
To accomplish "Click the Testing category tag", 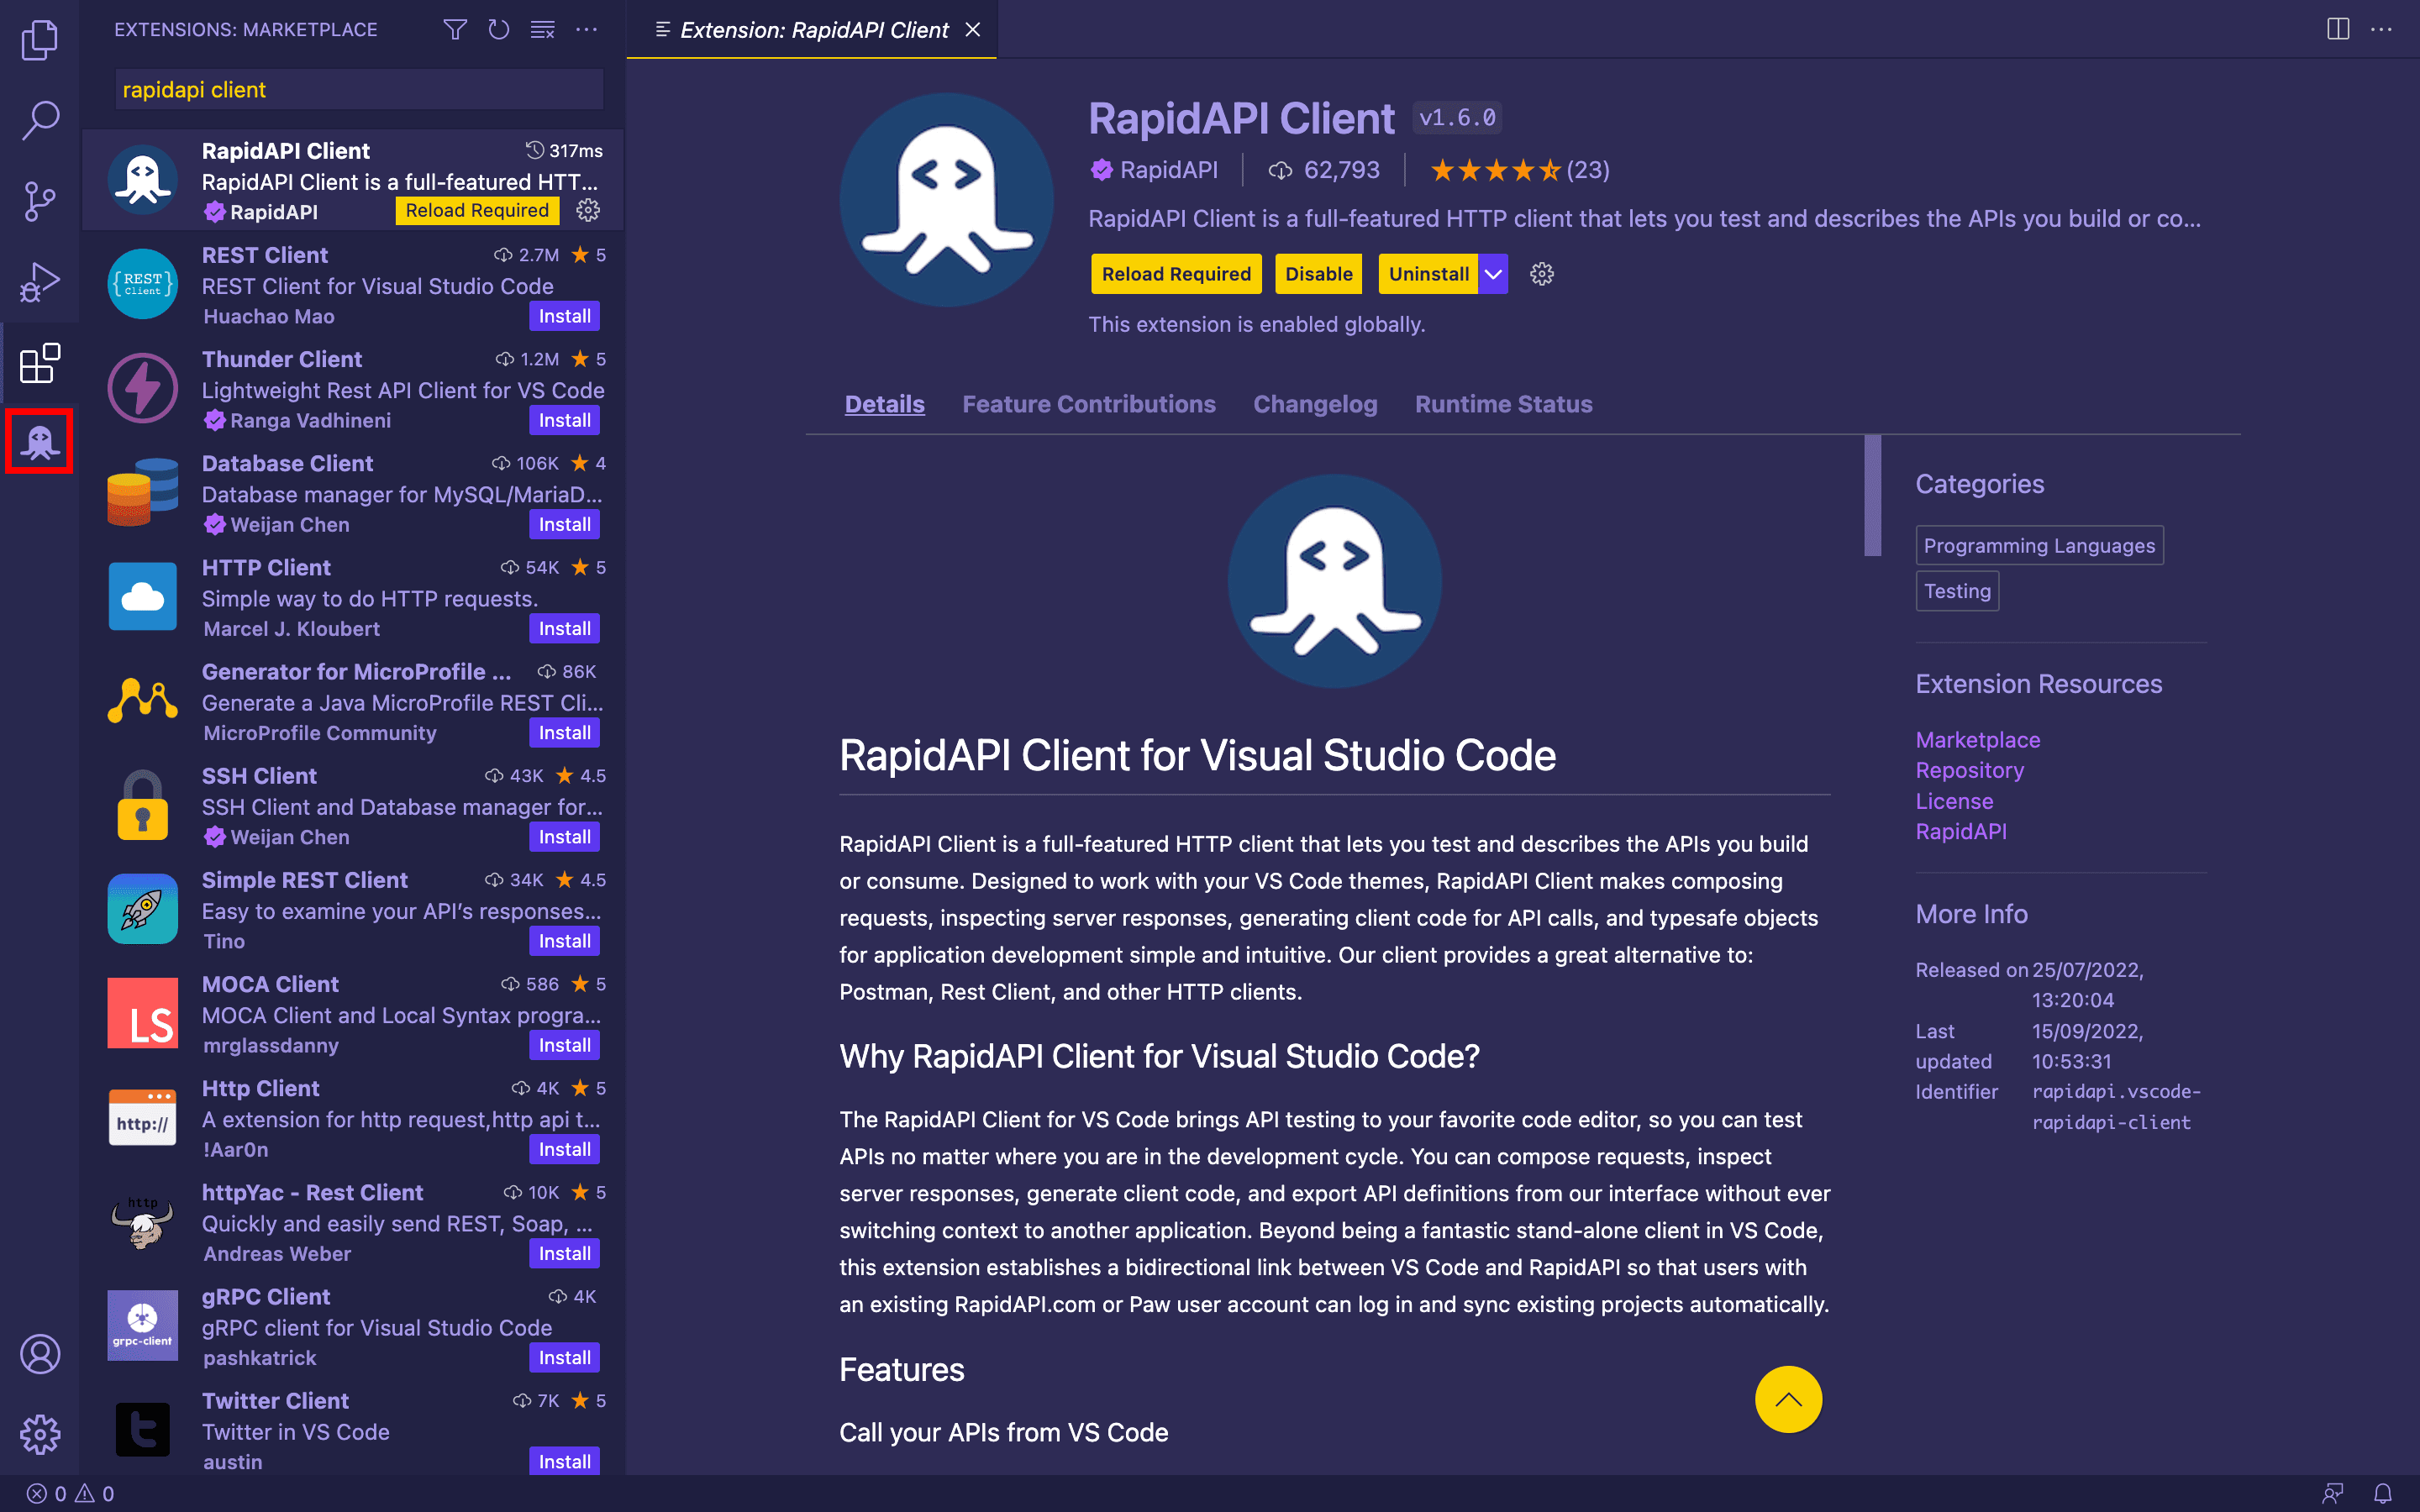I will 1957,591.
